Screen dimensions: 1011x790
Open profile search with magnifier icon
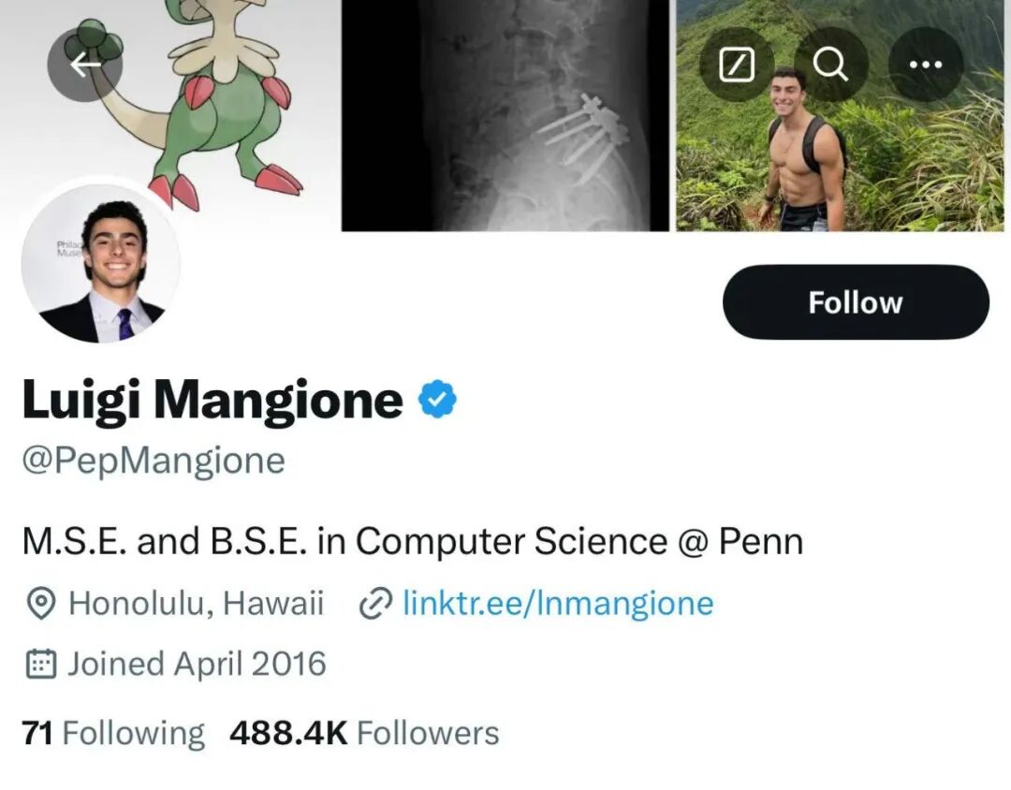pyautogui.click(x=831, y=65)
